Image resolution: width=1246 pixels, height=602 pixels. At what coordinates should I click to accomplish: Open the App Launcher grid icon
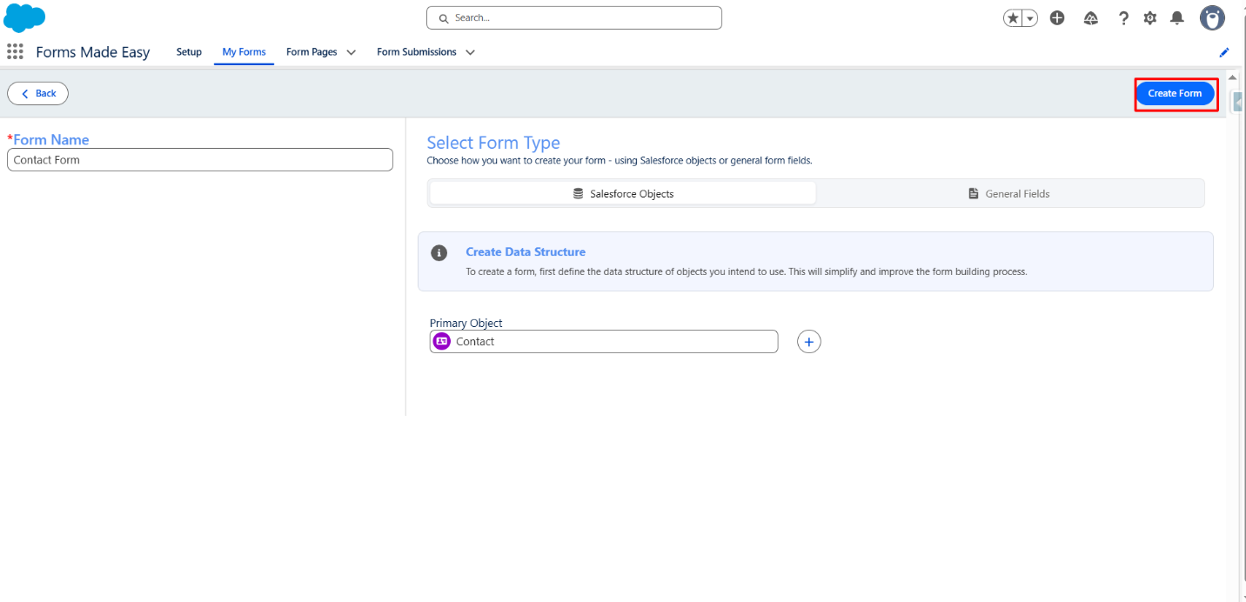[x=15, y=52]
